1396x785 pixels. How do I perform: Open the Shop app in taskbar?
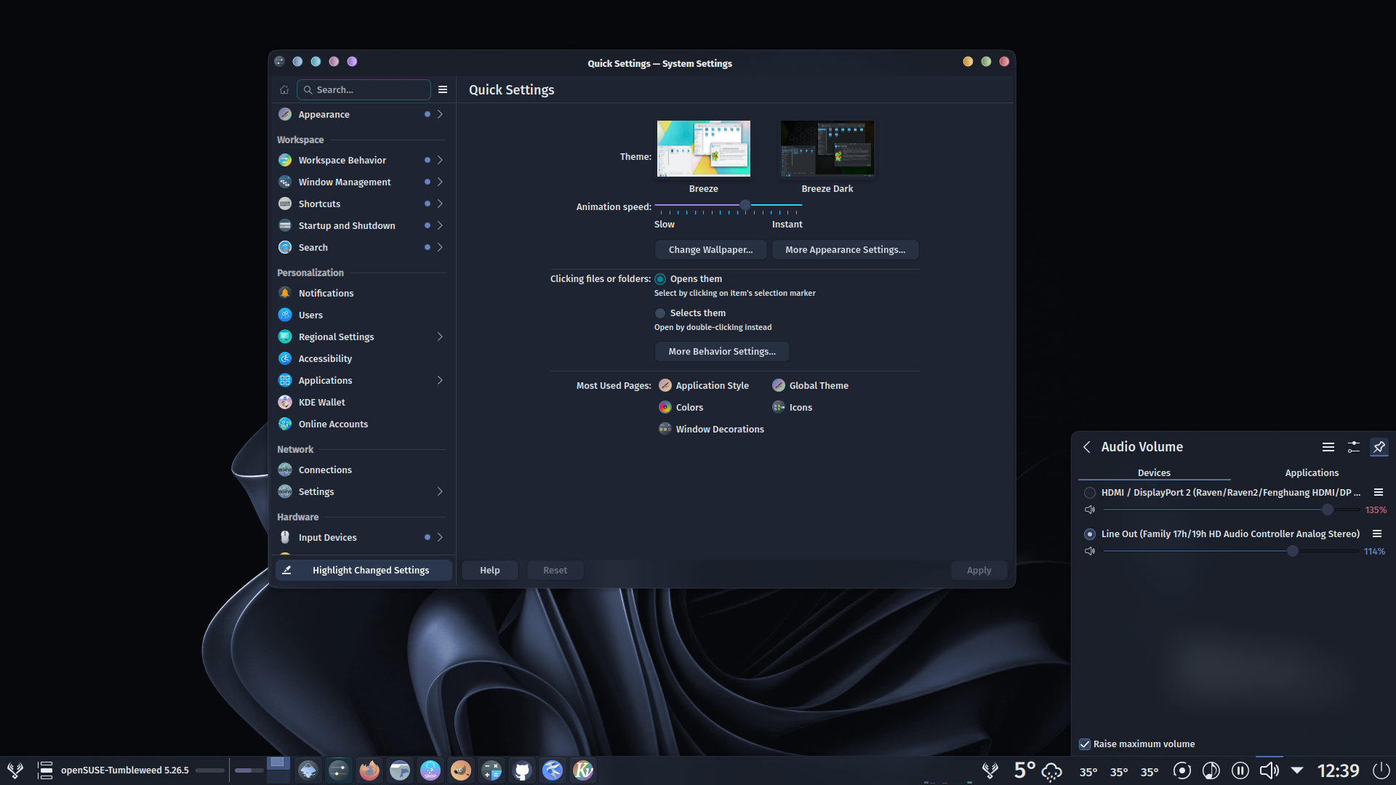coord(430,770)
